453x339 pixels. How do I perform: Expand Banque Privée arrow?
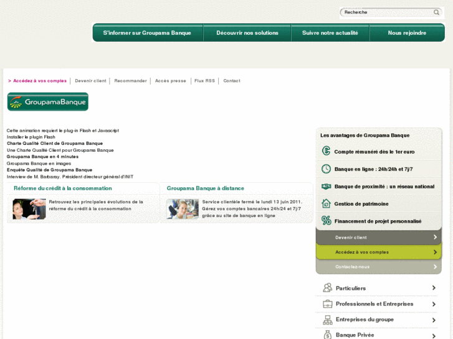[434, 335]
